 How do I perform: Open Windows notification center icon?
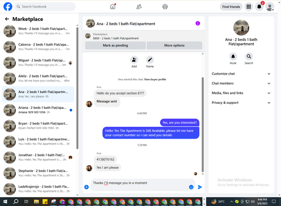(274, 202)
